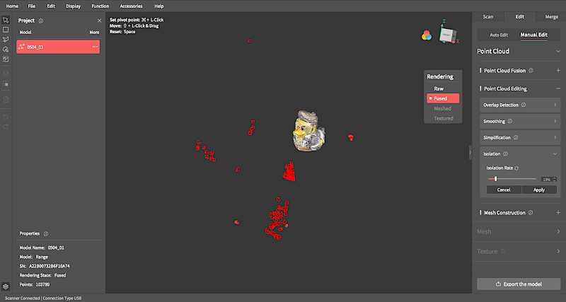566x302 pixels.
Task: Click info icon beside Texture
Action: (x=503, y=252)
